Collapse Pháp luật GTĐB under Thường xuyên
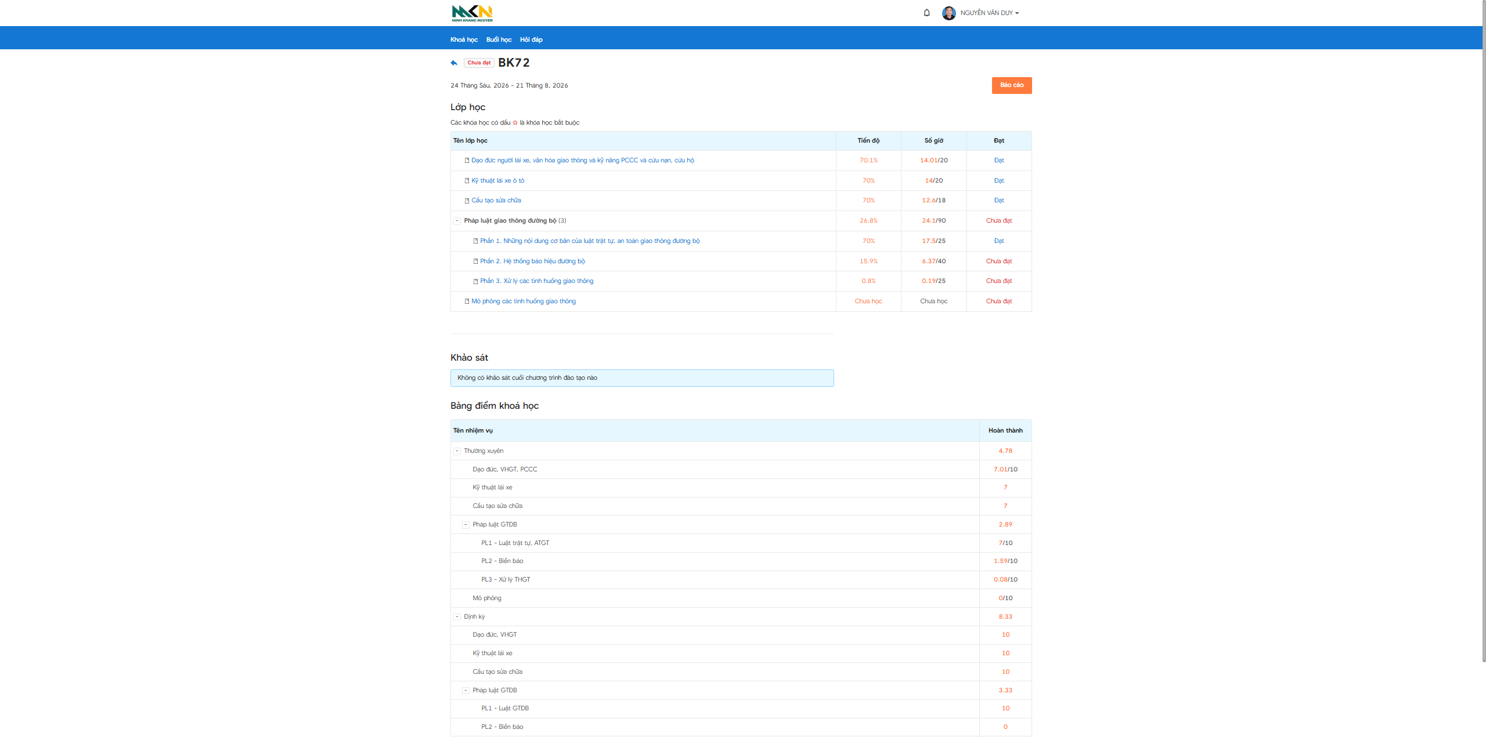The width and height of the screenshot is (1486, 737). (x=466, y=525)
